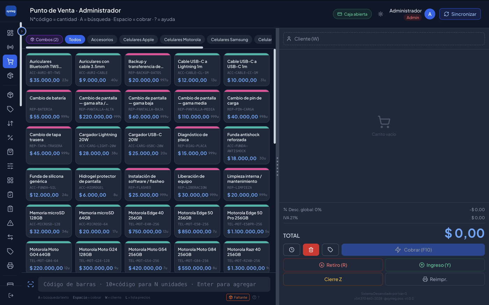Click the Sincronizar button
This screenshot has height=305, width=489.
pos(460,14)
